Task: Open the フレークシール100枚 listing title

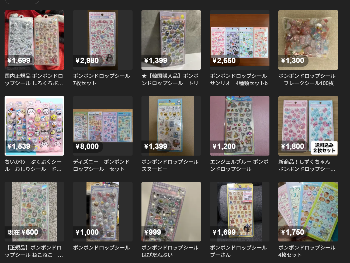Action: point(307,79)
